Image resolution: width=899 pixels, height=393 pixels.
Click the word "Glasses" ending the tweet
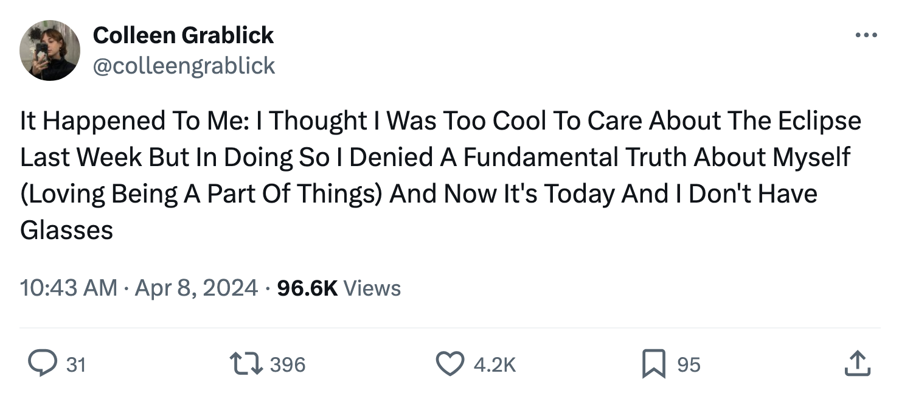click(x=66, y=231)
